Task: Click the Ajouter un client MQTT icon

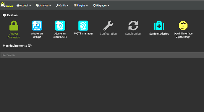Action: (x=60, y=25)
